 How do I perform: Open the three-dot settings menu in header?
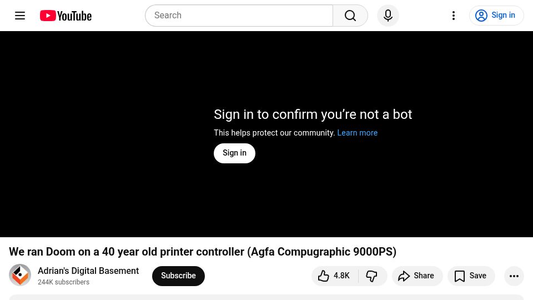pyautogui.click(x=454, y=16)
